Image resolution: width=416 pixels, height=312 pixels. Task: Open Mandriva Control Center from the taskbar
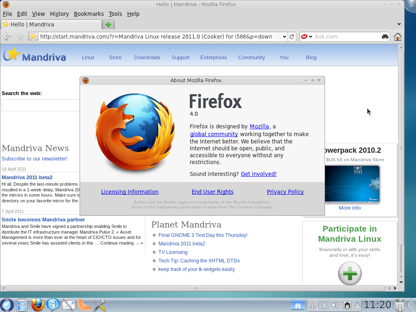click(x=99, y=305)
